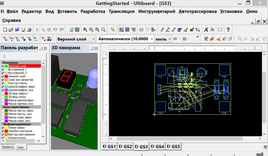This screenshot has height=156, width=268.
Task: Click the yellow Контур платы color swatch
Action: pos(6,83)
